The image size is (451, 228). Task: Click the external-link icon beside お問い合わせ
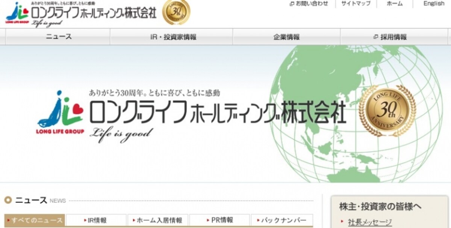tap(292, 4)
